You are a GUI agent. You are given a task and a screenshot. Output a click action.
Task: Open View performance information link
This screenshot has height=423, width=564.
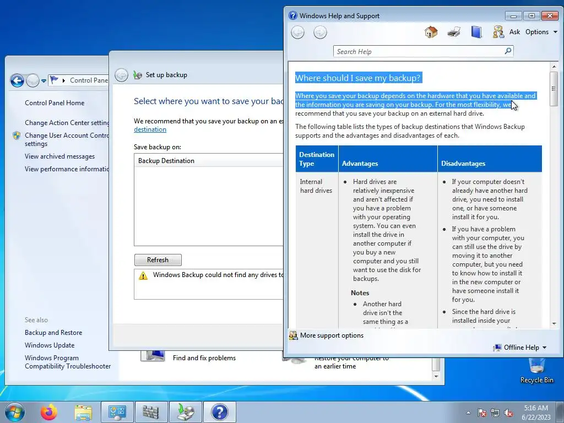(67, 169)
